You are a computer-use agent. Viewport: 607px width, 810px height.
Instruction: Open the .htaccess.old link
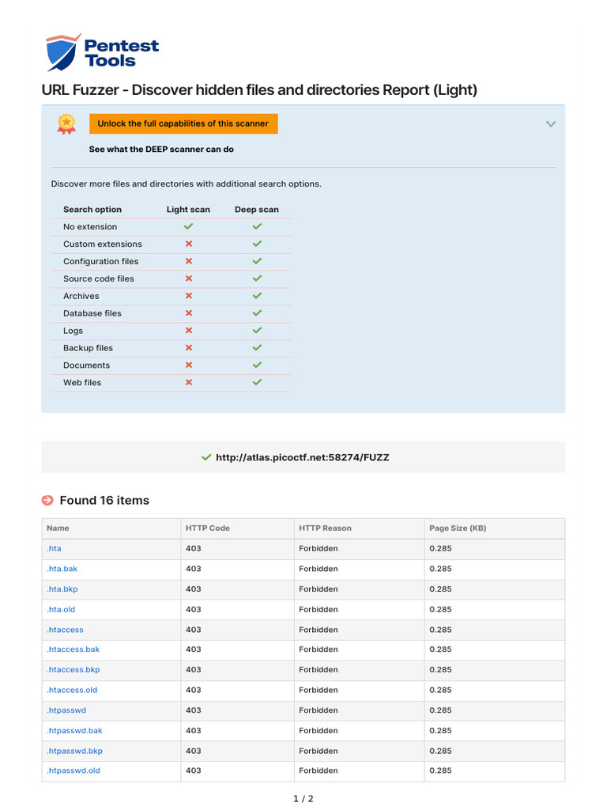pos(72,690)
